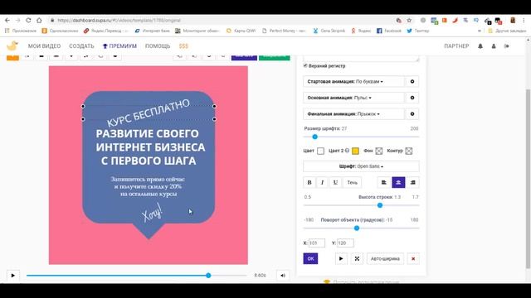Toggle underline text formatting
The height and width of the screenshot is (298, 531).
click(335, 182)
